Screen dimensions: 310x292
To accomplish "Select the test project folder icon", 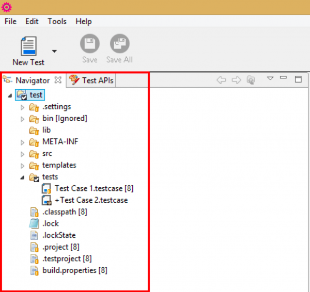I will point(22,95).
